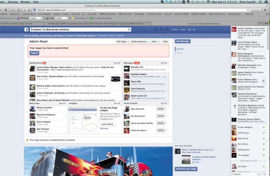270x176 pixels.
Task: Click the Spotlight search icon in menu bar
Action: click(260, 2)
